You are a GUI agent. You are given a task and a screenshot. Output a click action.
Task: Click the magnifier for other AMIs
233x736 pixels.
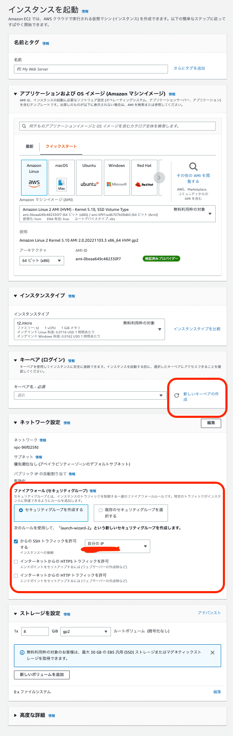click(x=193, y=166)
